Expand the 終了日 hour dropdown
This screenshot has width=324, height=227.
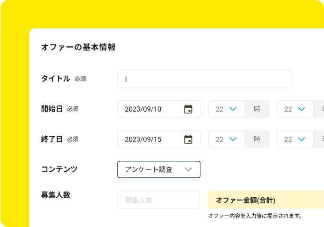pyautogui.click(x=226, y=140)
